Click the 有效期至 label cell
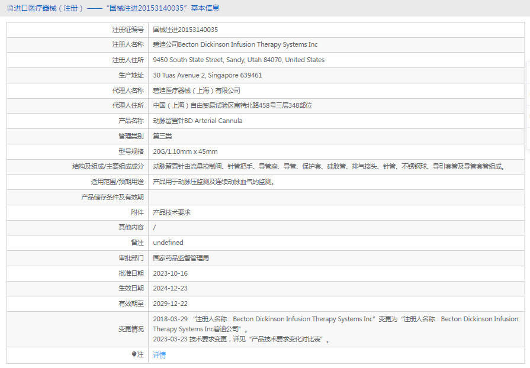 78,304
